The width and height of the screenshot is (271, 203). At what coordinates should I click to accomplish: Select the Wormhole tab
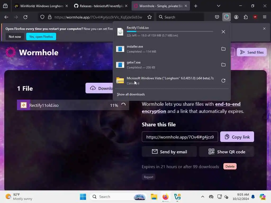161,6
